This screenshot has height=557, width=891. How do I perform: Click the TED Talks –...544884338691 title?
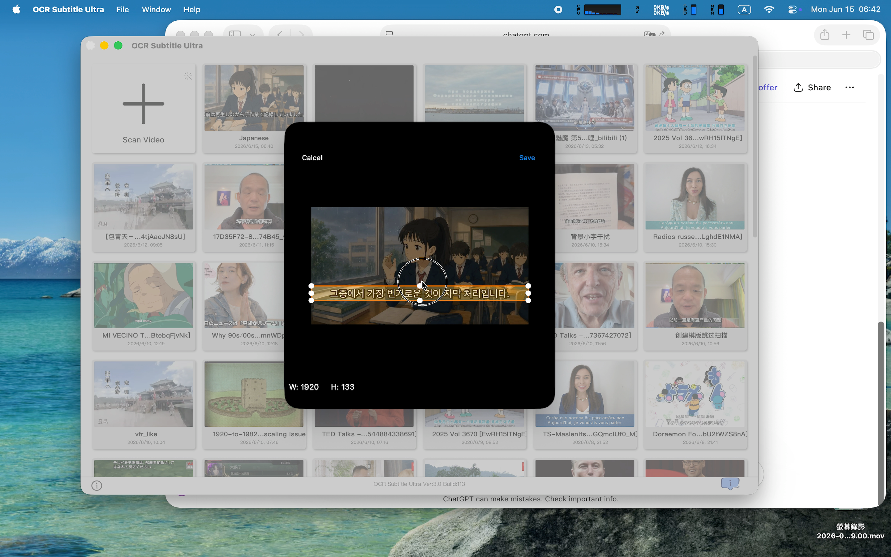(x=369, y=434)
